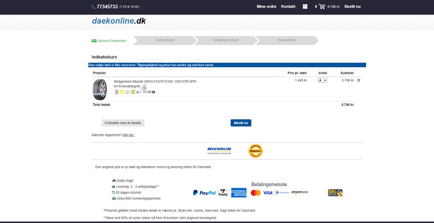Click the SSL Secure badge
This screenshot has width=434, height=223.
[x=335, y=193]
